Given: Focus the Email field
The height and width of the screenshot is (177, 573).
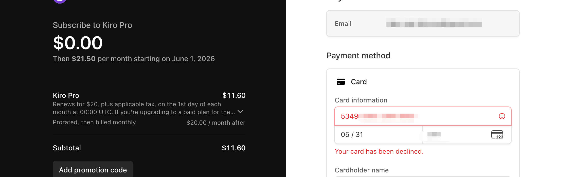Looking at the screenshot, I should point(423,23).
